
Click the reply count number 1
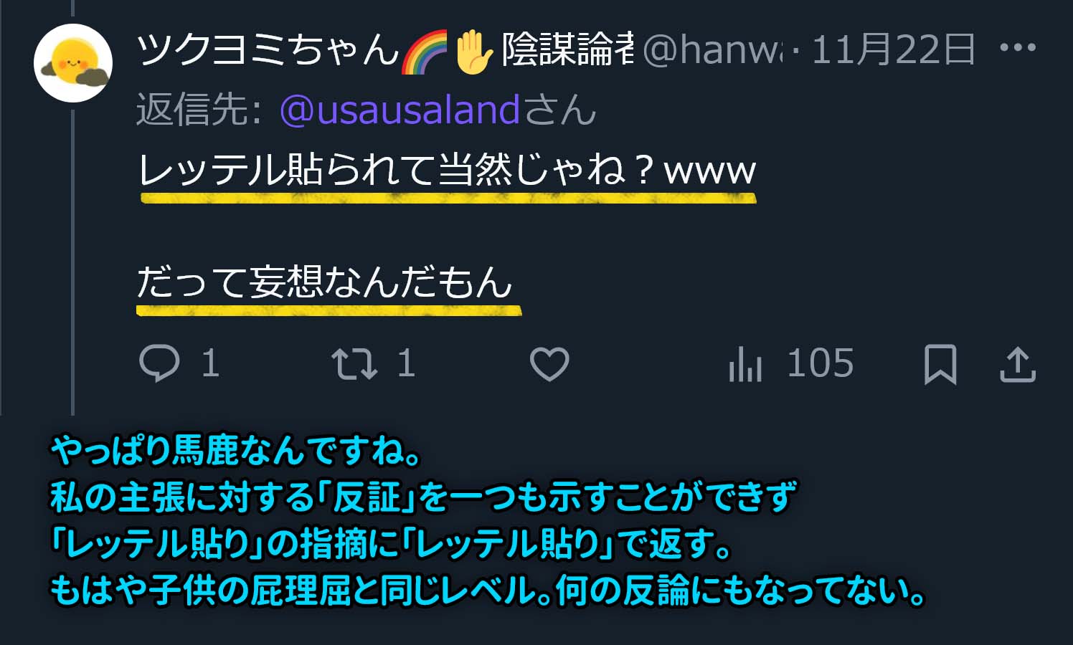pos(210,363)
